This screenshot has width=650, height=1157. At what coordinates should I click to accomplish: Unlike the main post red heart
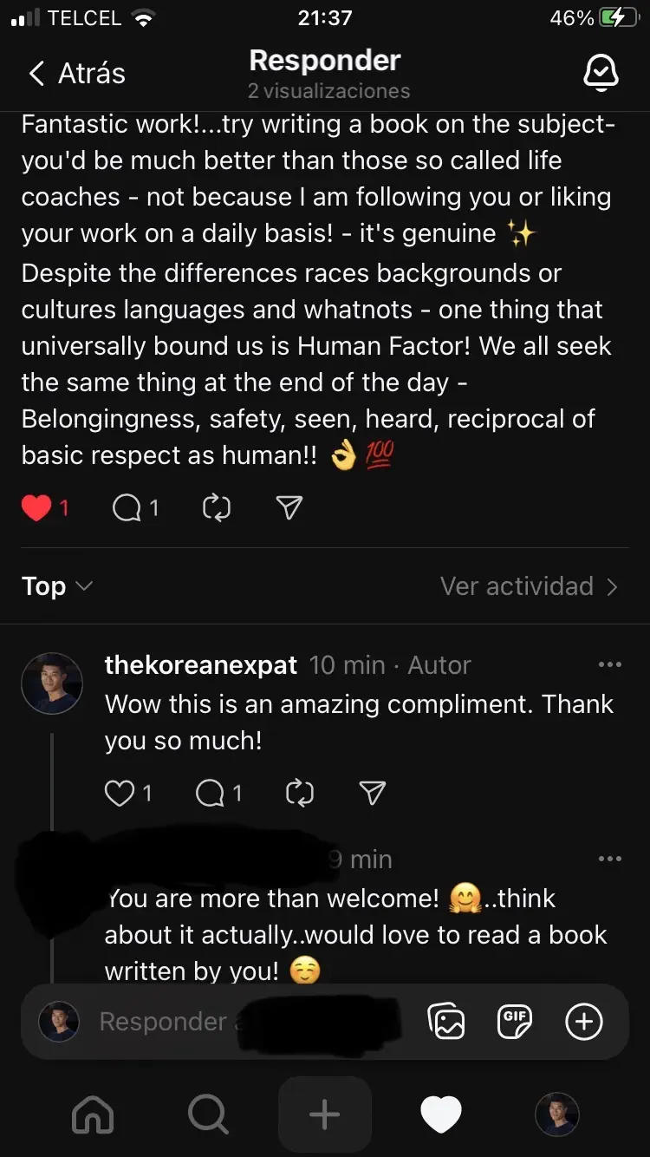pyautogui.click(x=36, y=507)
